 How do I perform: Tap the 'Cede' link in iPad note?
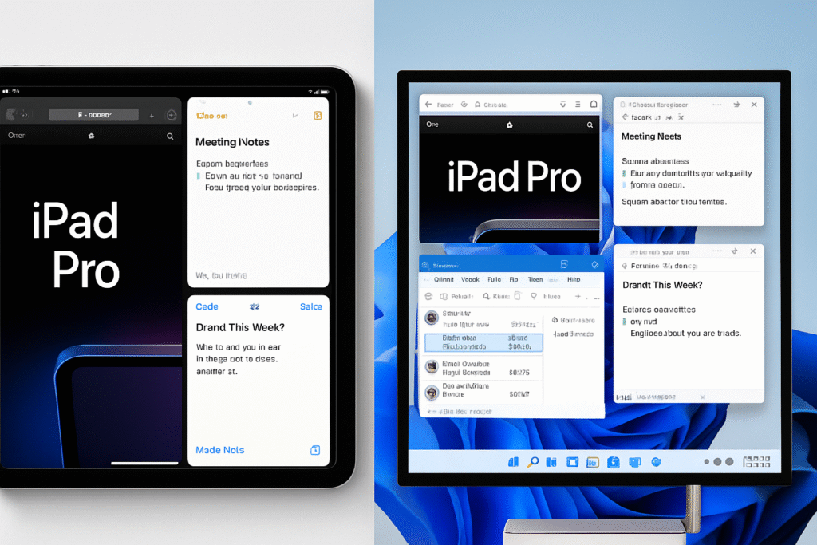pyautogui.click(x=207, y=307)
